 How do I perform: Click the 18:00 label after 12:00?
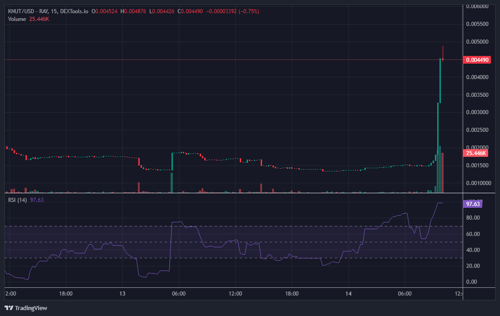pos(292,294)
